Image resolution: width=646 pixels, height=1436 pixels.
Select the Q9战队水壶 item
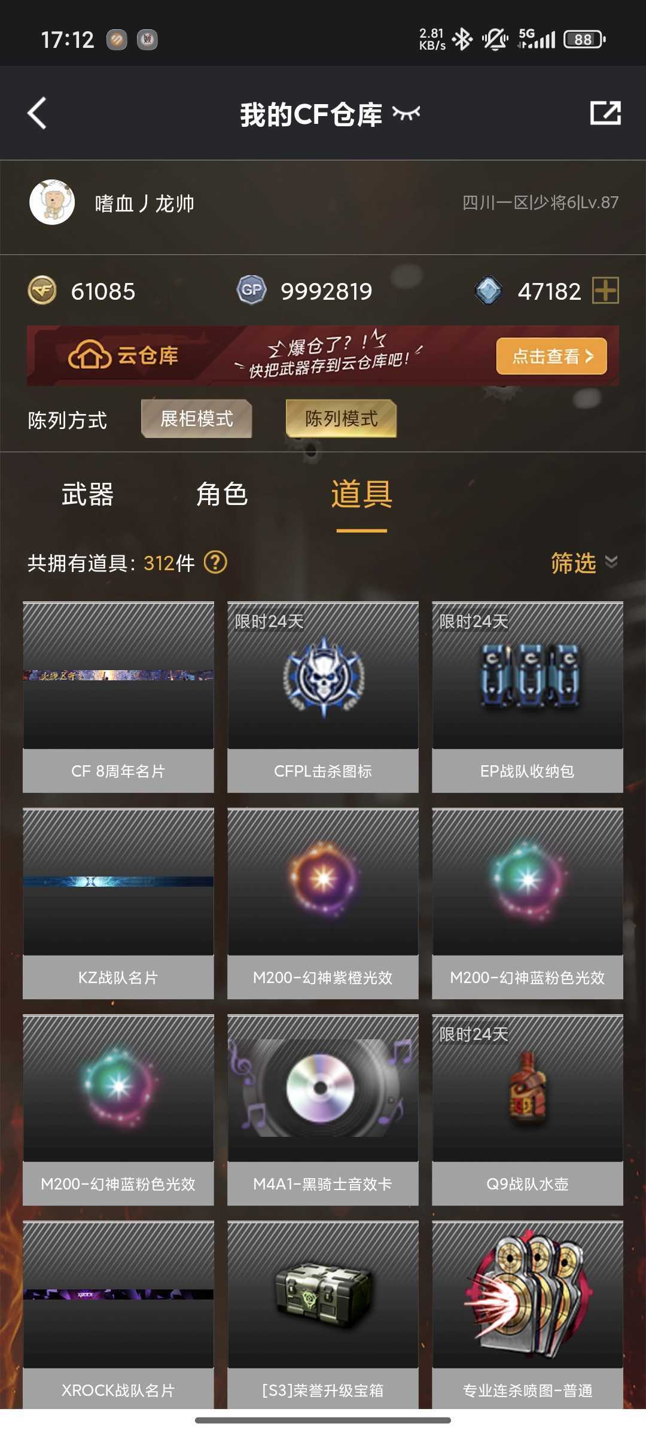[528, 1110]
